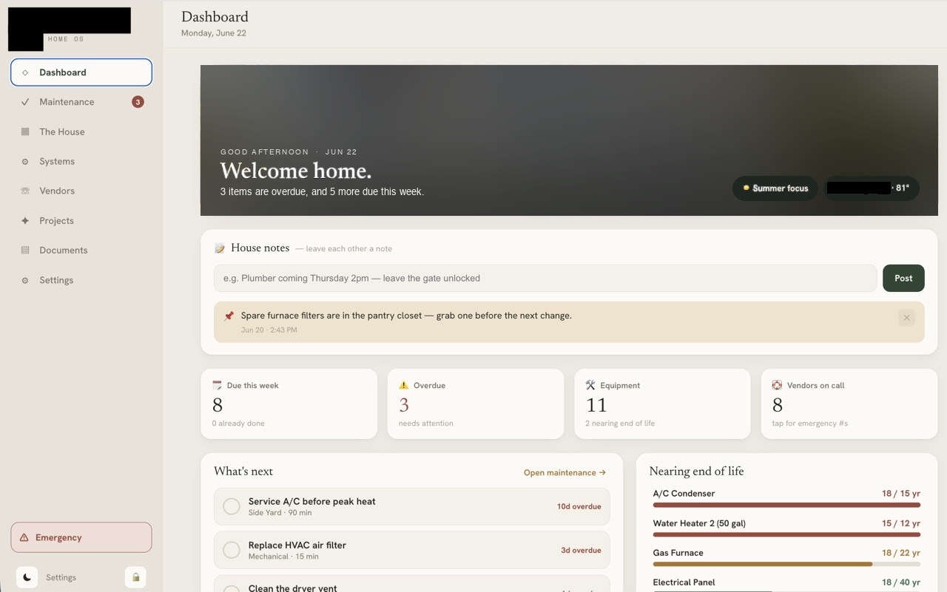Image resolution: width=947 pixels, height=592 pixels.
Task: Navigate to Projects
Action: pos(81,221)
